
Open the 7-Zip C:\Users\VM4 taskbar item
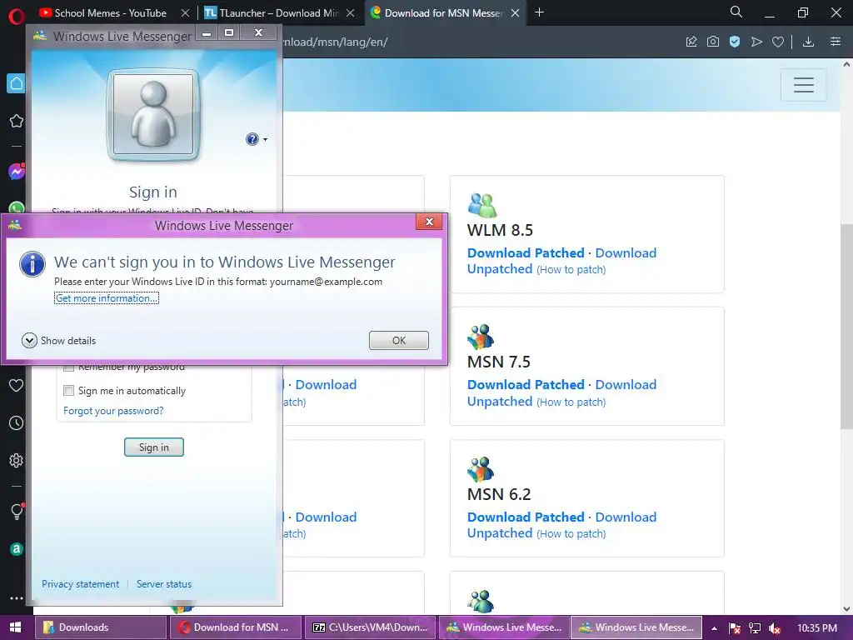pos(370,627)
